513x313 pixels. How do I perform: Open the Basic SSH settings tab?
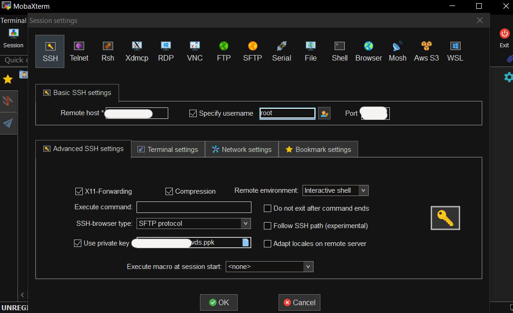(77, 93)
